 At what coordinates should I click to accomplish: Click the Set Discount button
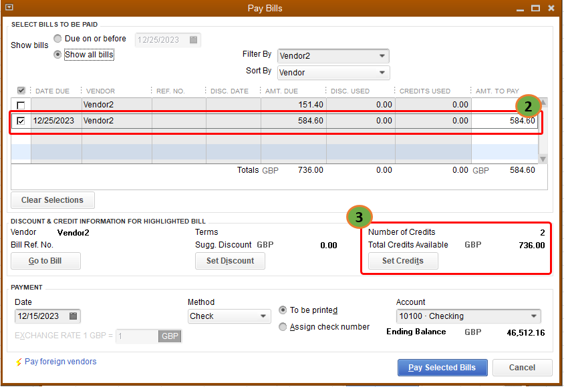click(230, 261)
